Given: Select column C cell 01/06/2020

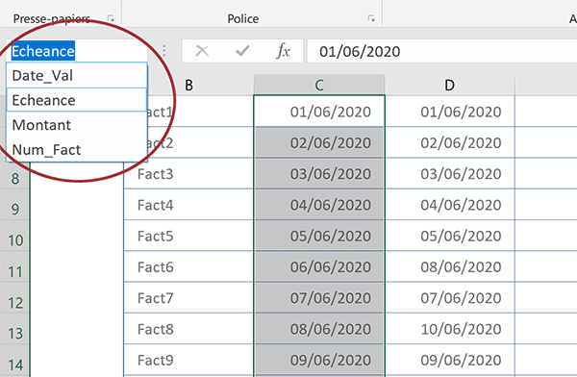Looking at the screenshot, I should click(319, 112).
